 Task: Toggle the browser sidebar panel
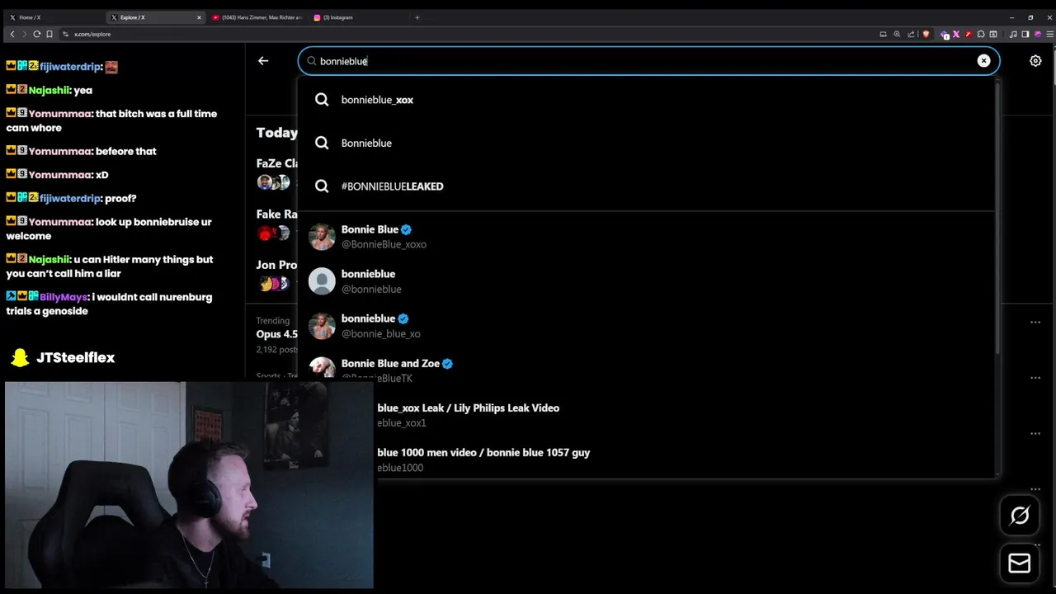click(x=1025, y=34)
